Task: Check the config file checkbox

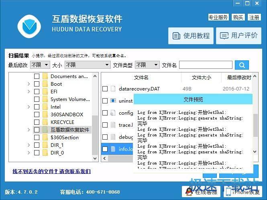Action: pyautogui.click(x=105, y=113)
